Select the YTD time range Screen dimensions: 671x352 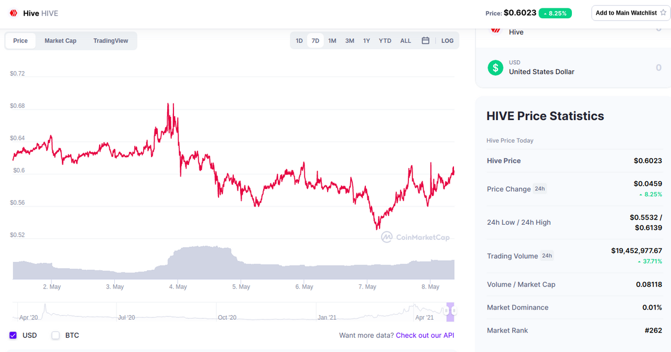[385, 40]
